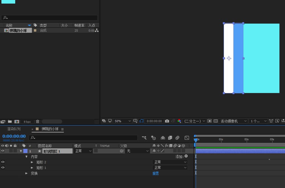This screenshot has height=188, width=285.
Task: Toggle the quality slash switch of 形状图层 1
Action: pos(162,151)
